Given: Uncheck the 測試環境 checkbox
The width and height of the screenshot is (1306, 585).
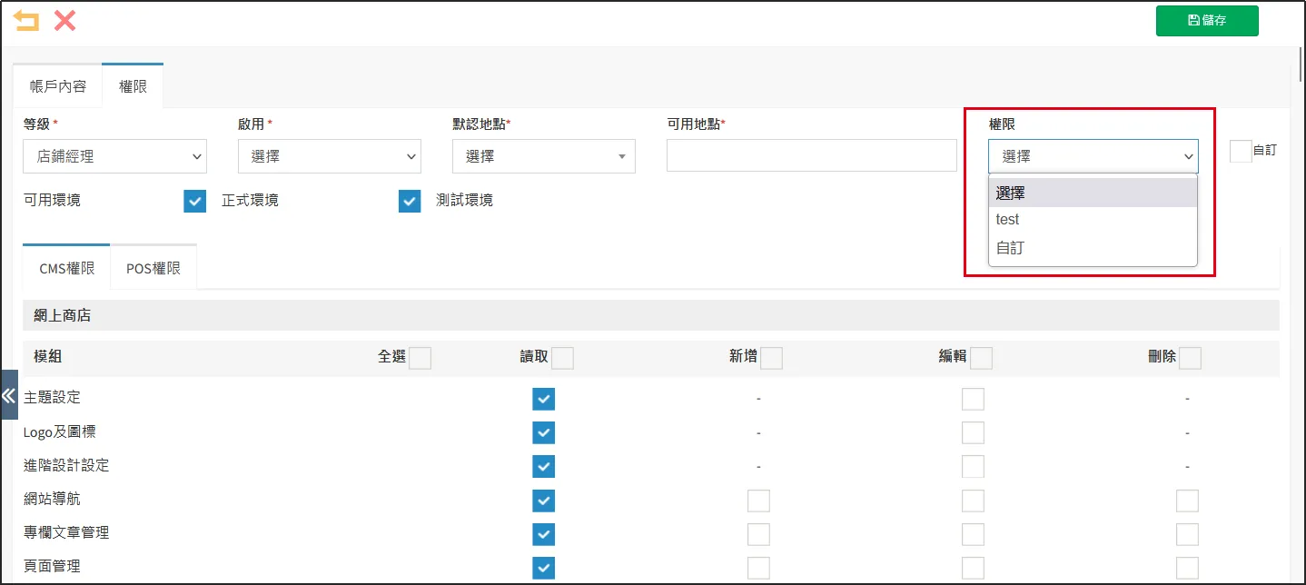Looking at the screenshot, I should click(x=410, y=201).
